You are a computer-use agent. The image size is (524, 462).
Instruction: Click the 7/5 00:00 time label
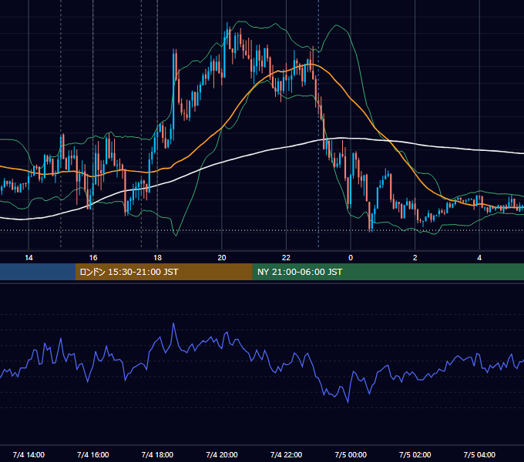(351, 454)
